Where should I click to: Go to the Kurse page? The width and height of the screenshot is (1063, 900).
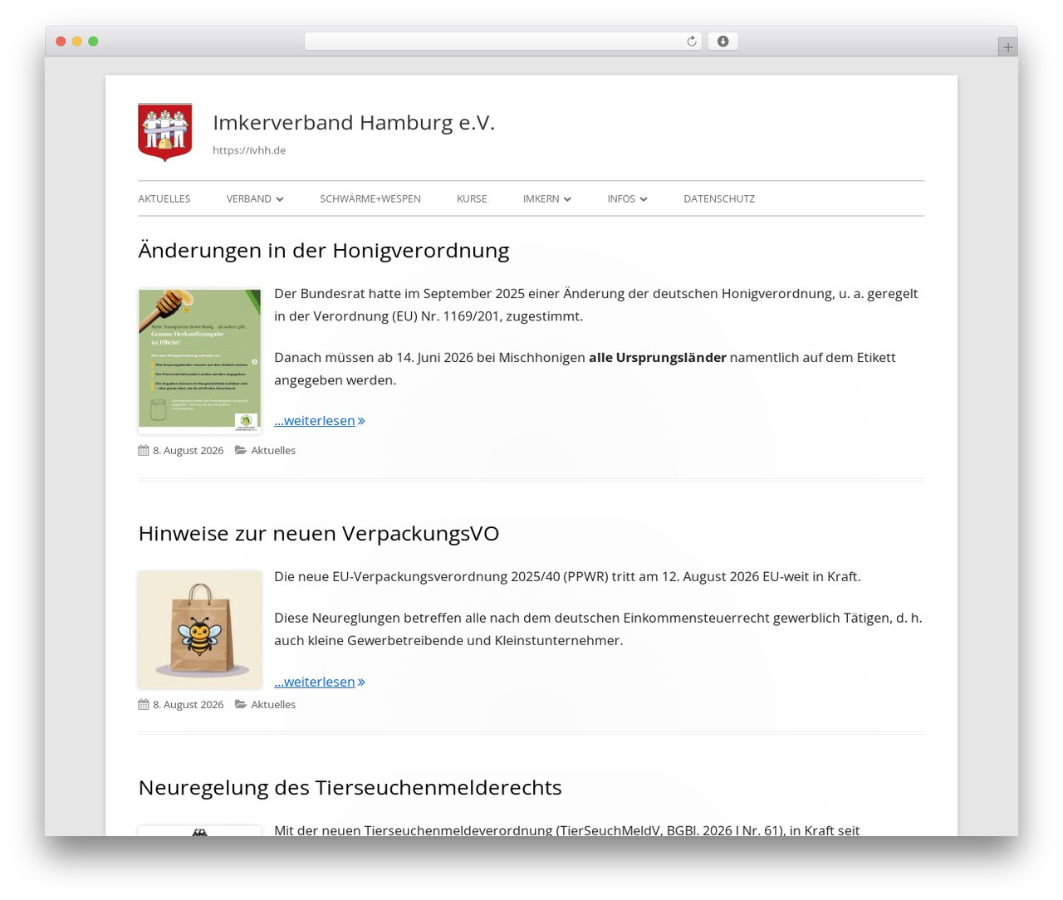coord(472,198)
